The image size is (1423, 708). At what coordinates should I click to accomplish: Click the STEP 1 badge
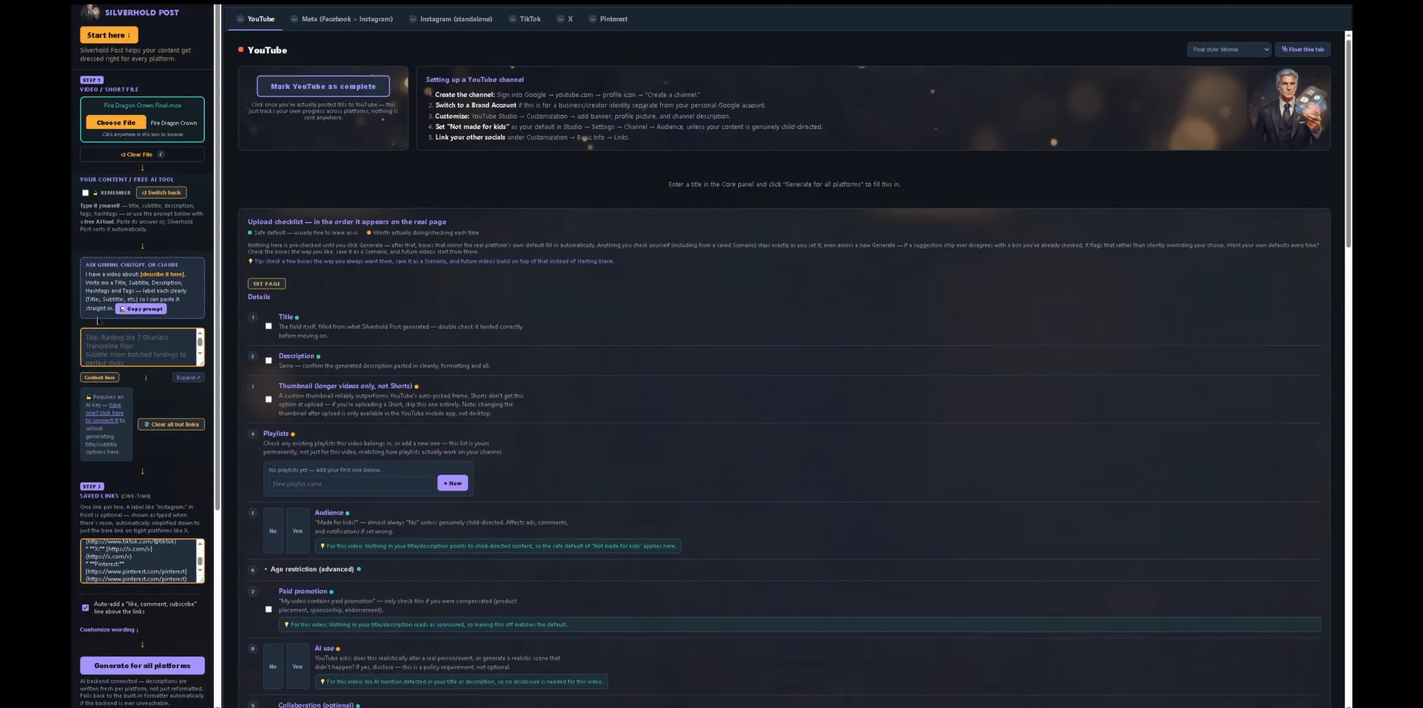(92, 80)
